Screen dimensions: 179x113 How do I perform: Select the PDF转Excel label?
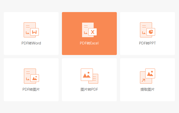89,43
